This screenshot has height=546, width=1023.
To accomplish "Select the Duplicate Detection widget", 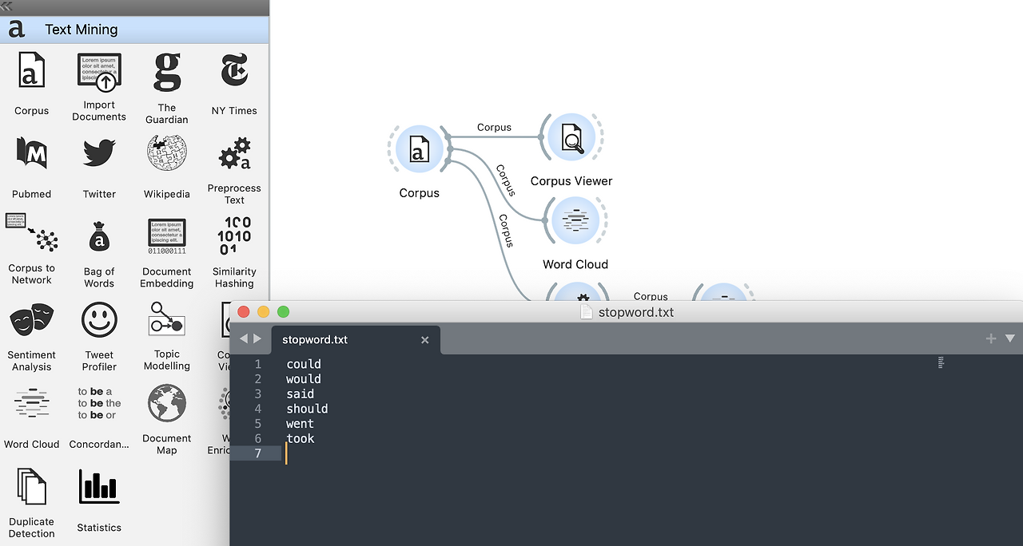I will 31,503.
